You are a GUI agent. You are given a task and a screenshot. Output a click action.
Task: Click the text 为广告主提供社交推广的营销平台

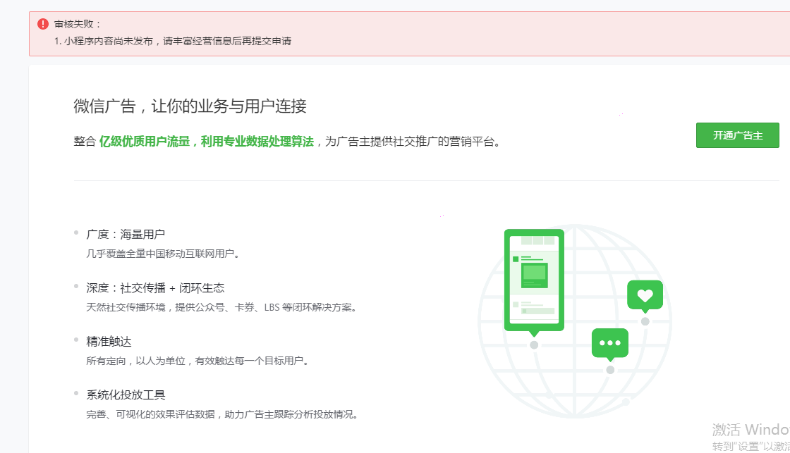[413, 142]
